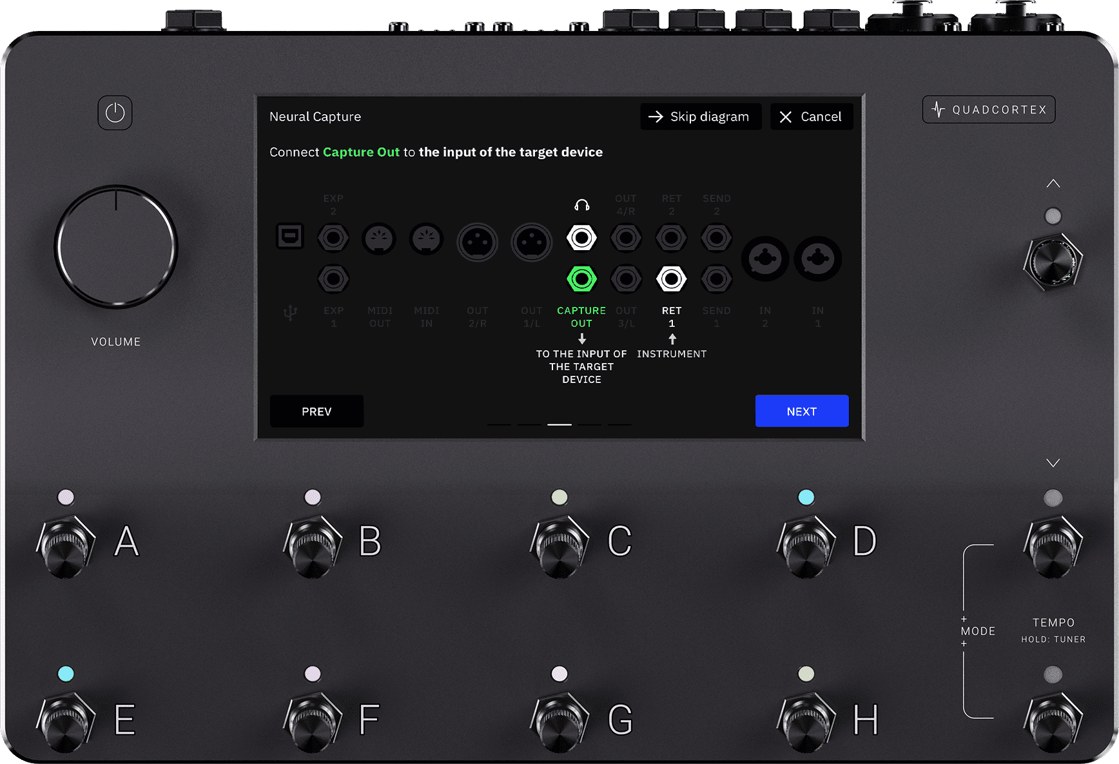
Task: Click the 'TO THE INPUT OF THE TARGET DEVICE' text
Action: click(581, 367)
